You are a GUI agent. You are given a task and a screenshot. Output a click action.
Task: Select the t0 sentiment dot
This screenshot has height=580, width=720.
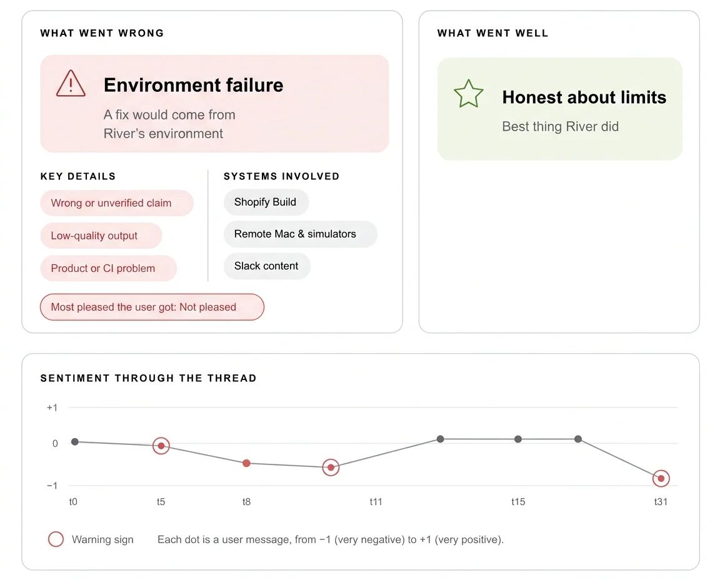tap(75, 442)
